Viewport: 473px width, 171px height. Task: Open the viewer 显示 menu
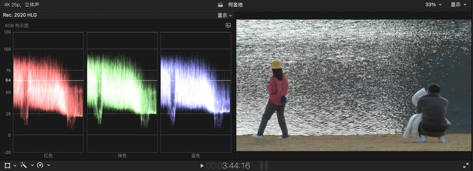pos(458,5)
